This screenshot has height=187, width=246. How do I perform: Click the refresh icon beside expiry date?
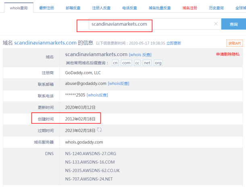point(99,130)
